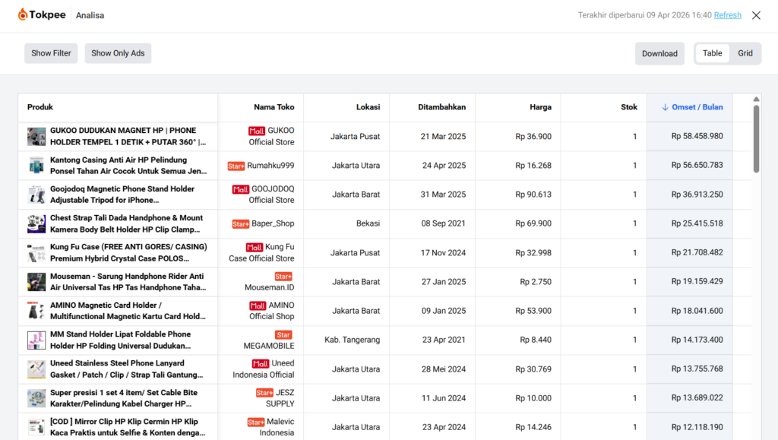Viewport: 778px width, 440px height.
Task: Open Chest Strap product thumbnail
Action: pyautogui.click(x=36, y=224)
